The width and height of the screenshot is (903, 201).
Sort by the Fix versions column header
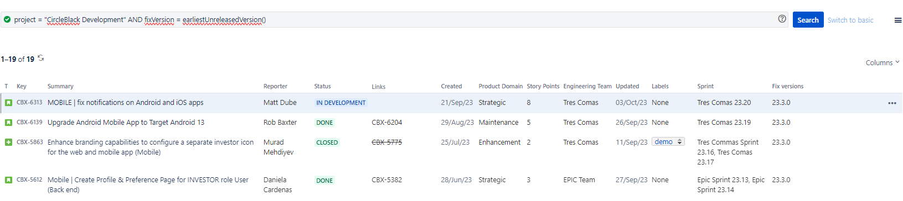pyautogui.click(x=787, y=86)
